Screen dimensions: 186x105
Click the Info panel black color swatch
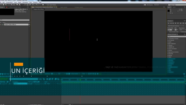(169, 11)
